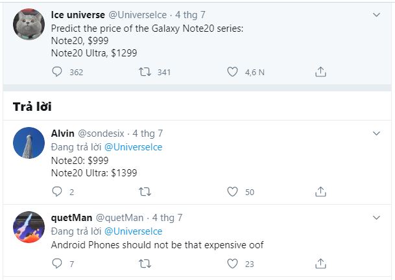395x280 pixels.
Task: Open Ice universe's cat profile picture
Action: 29,25
